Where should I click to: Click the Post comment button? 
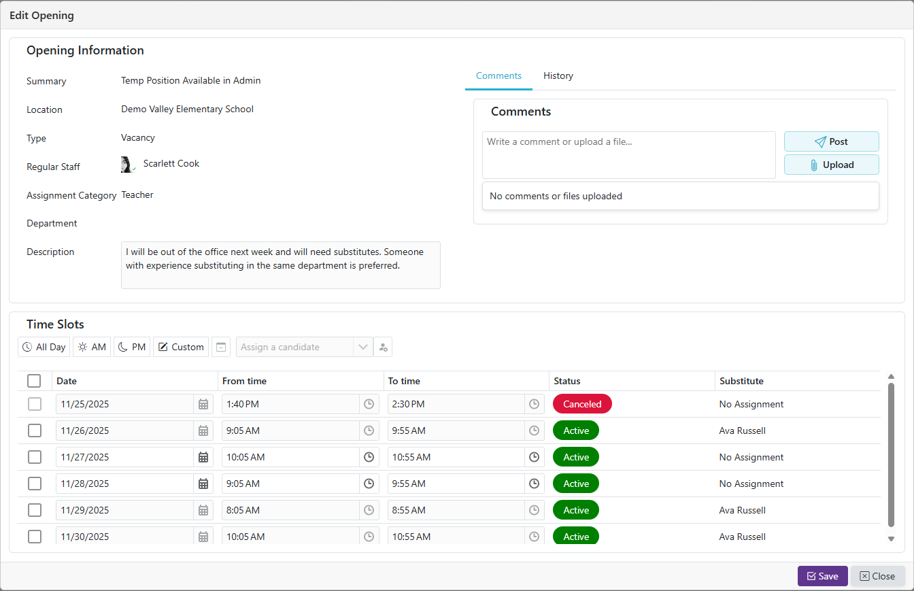[831, 141]
